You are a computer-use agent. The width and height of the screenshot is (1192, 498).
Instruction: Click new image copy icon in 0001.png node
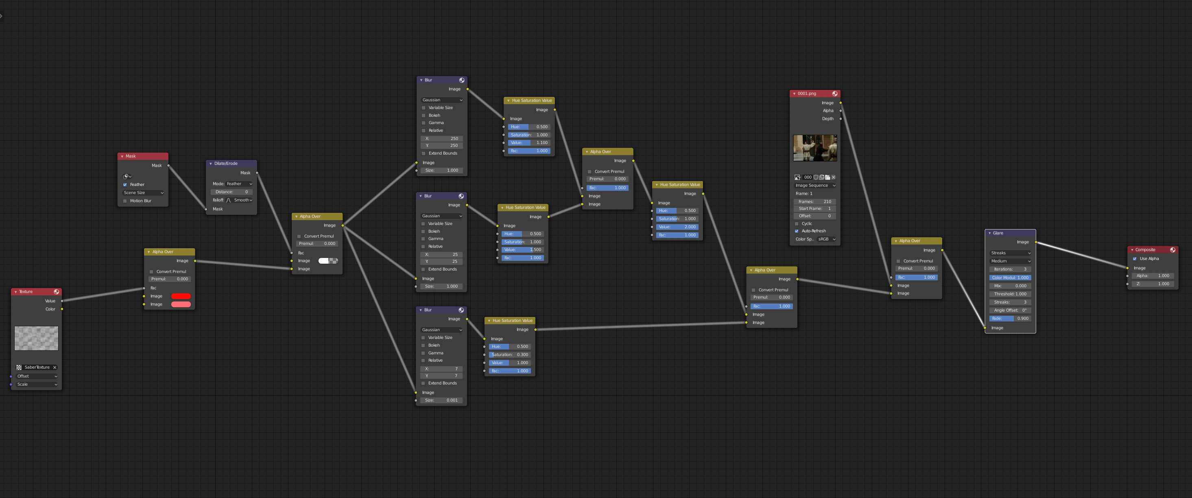pyautogui.click(x=822, y=177)
